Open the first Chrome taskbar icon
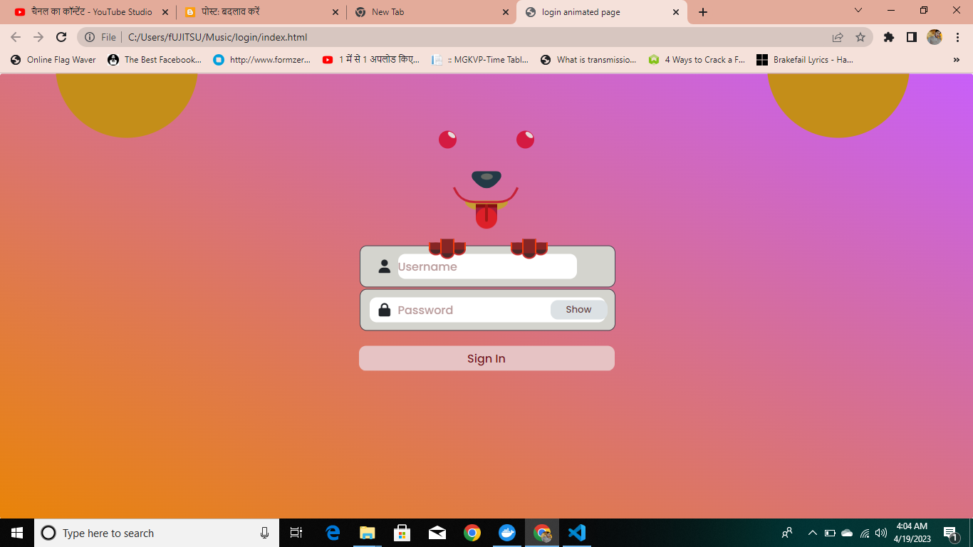The width and height of the screenshot is (973, 547). pyautogui.click(x=472, y=533)
